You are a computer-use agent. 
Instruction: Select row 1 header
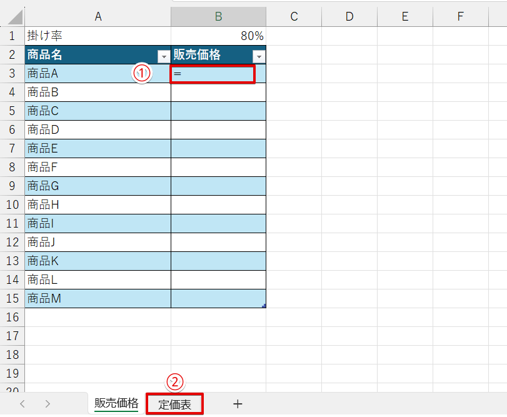tap(13, 36)
